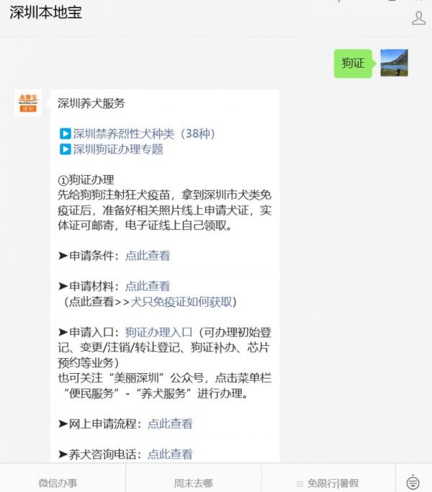Click the 深圳本地宝 chat title

click(x=46, y=12)
